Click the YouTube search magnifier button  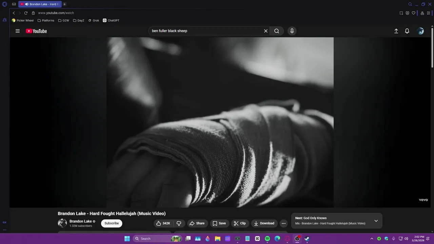click(277, 31)
